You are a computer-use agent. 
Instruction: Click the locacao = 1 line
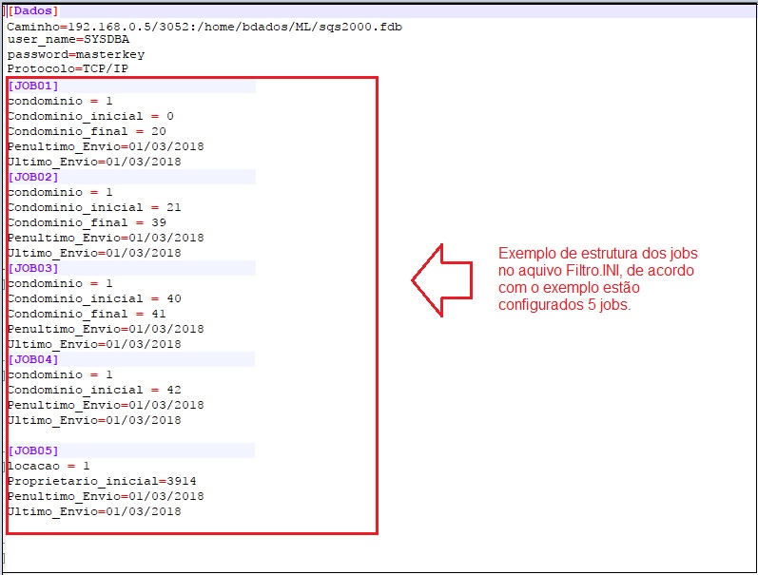tap(49, 466)
